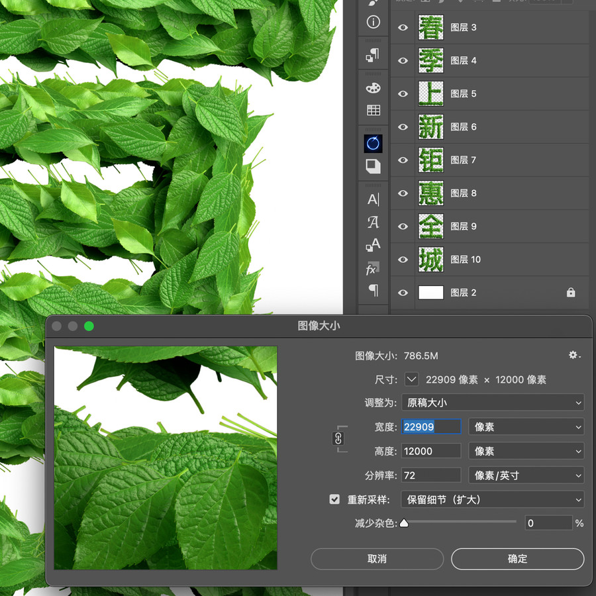Toggle the constrain proportions link icon
The height and width of the screenshot is (596, 596).
[338, 438]
